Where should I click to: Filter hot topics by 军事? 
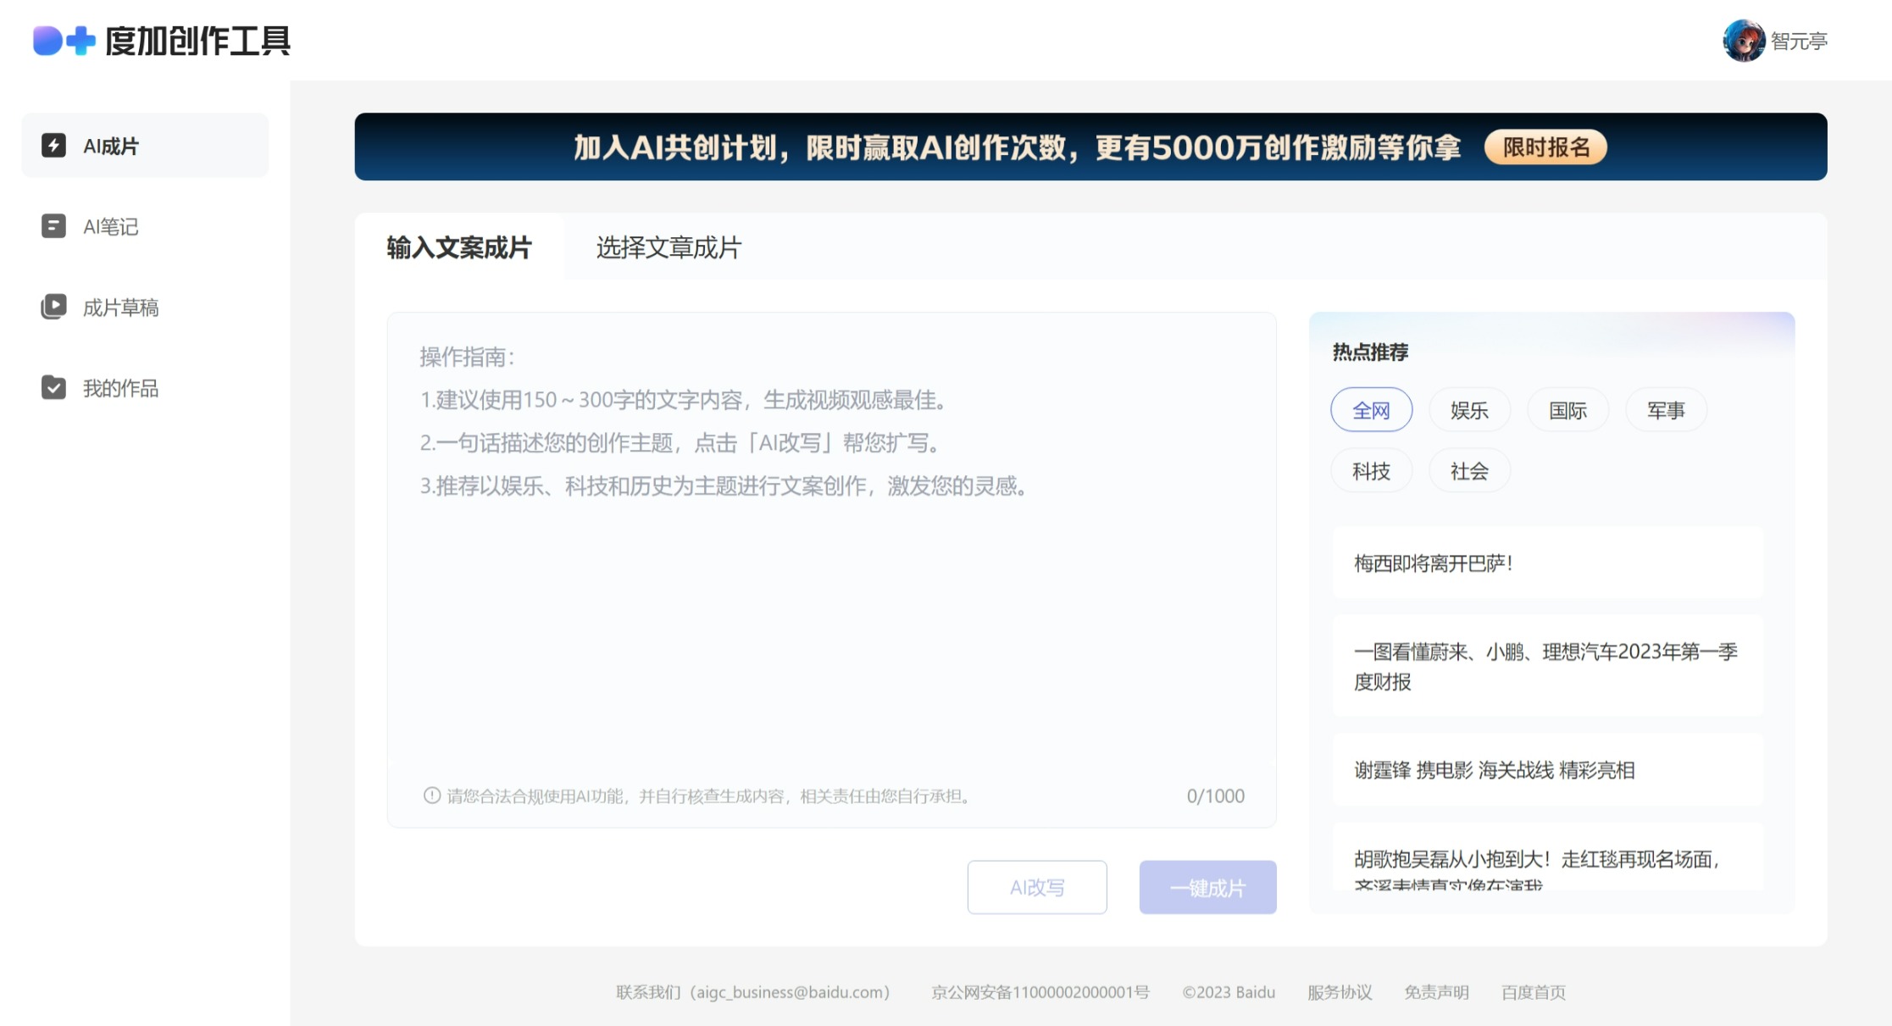(x=1666, y=411)
